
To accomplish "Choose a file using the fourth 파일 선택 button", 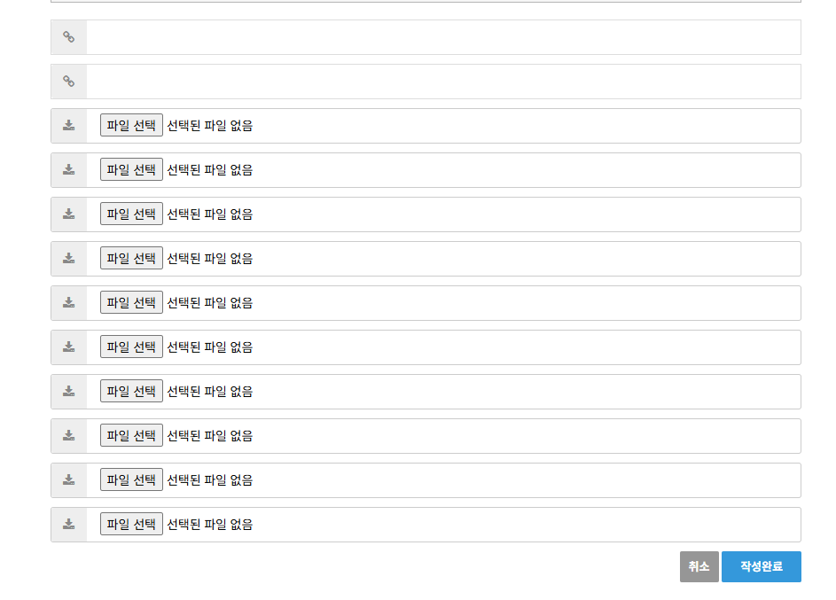I will point(131,259).
